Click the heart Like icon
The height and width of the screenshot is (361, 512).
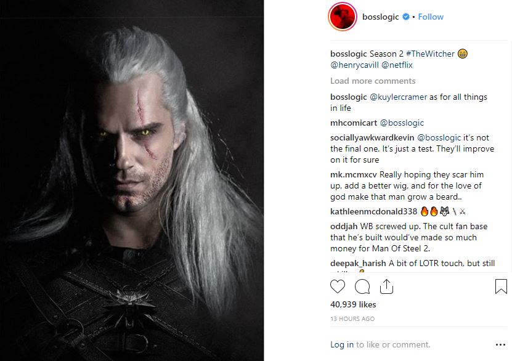click(338, 286)
